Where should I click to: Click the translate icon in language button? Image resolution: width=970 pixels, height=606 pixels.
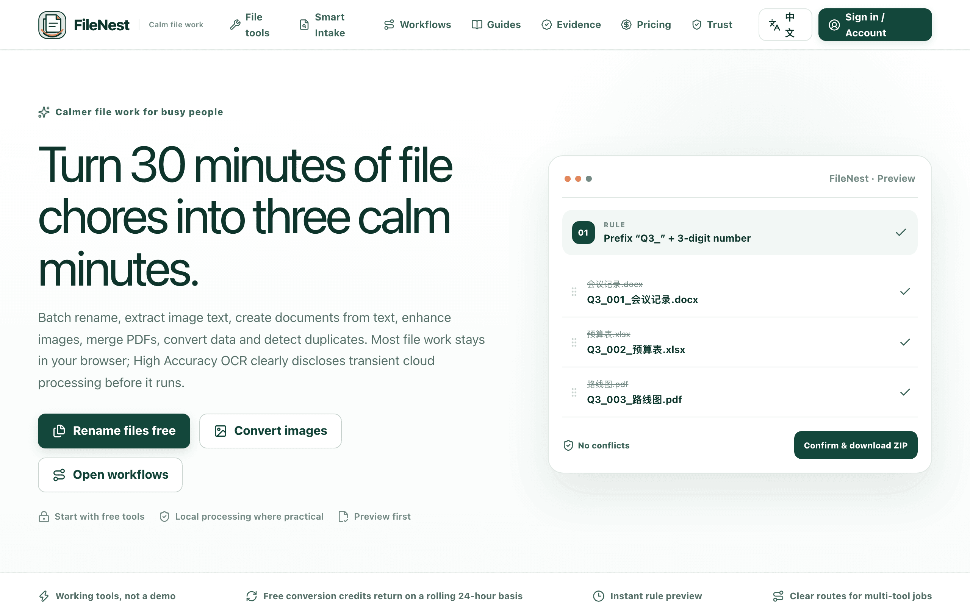(x=774, y=25)
